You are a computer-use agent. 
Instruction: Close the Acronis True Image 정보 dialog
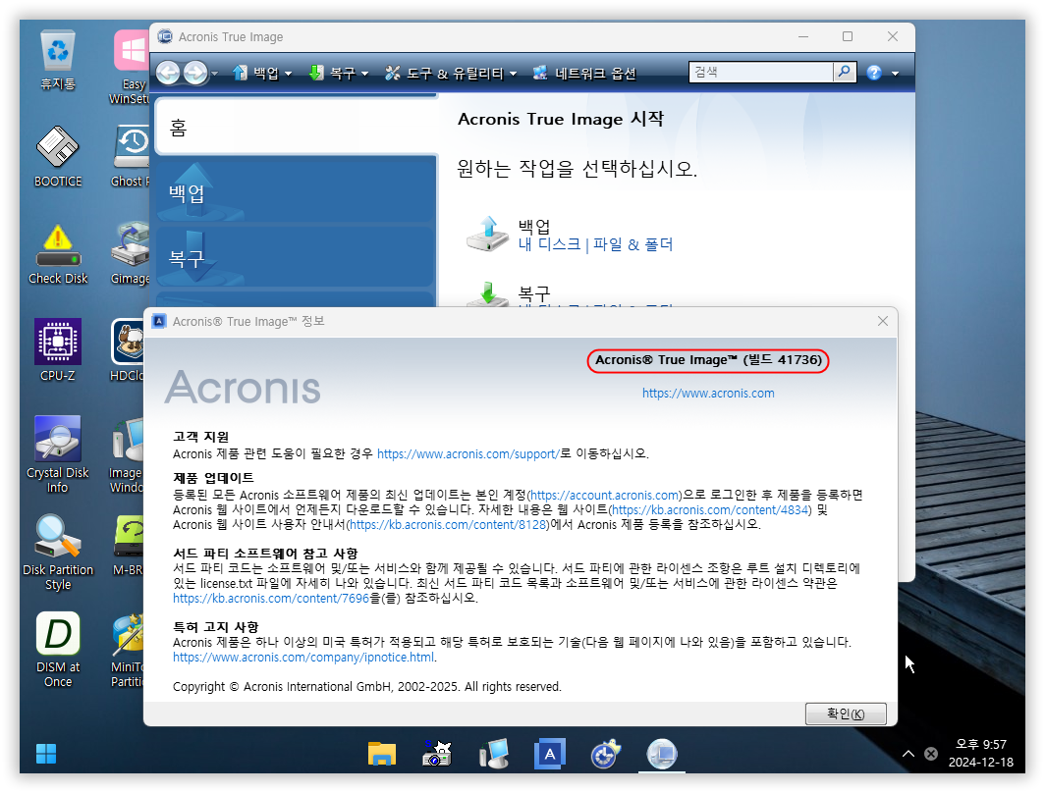(x=882, y=321)
